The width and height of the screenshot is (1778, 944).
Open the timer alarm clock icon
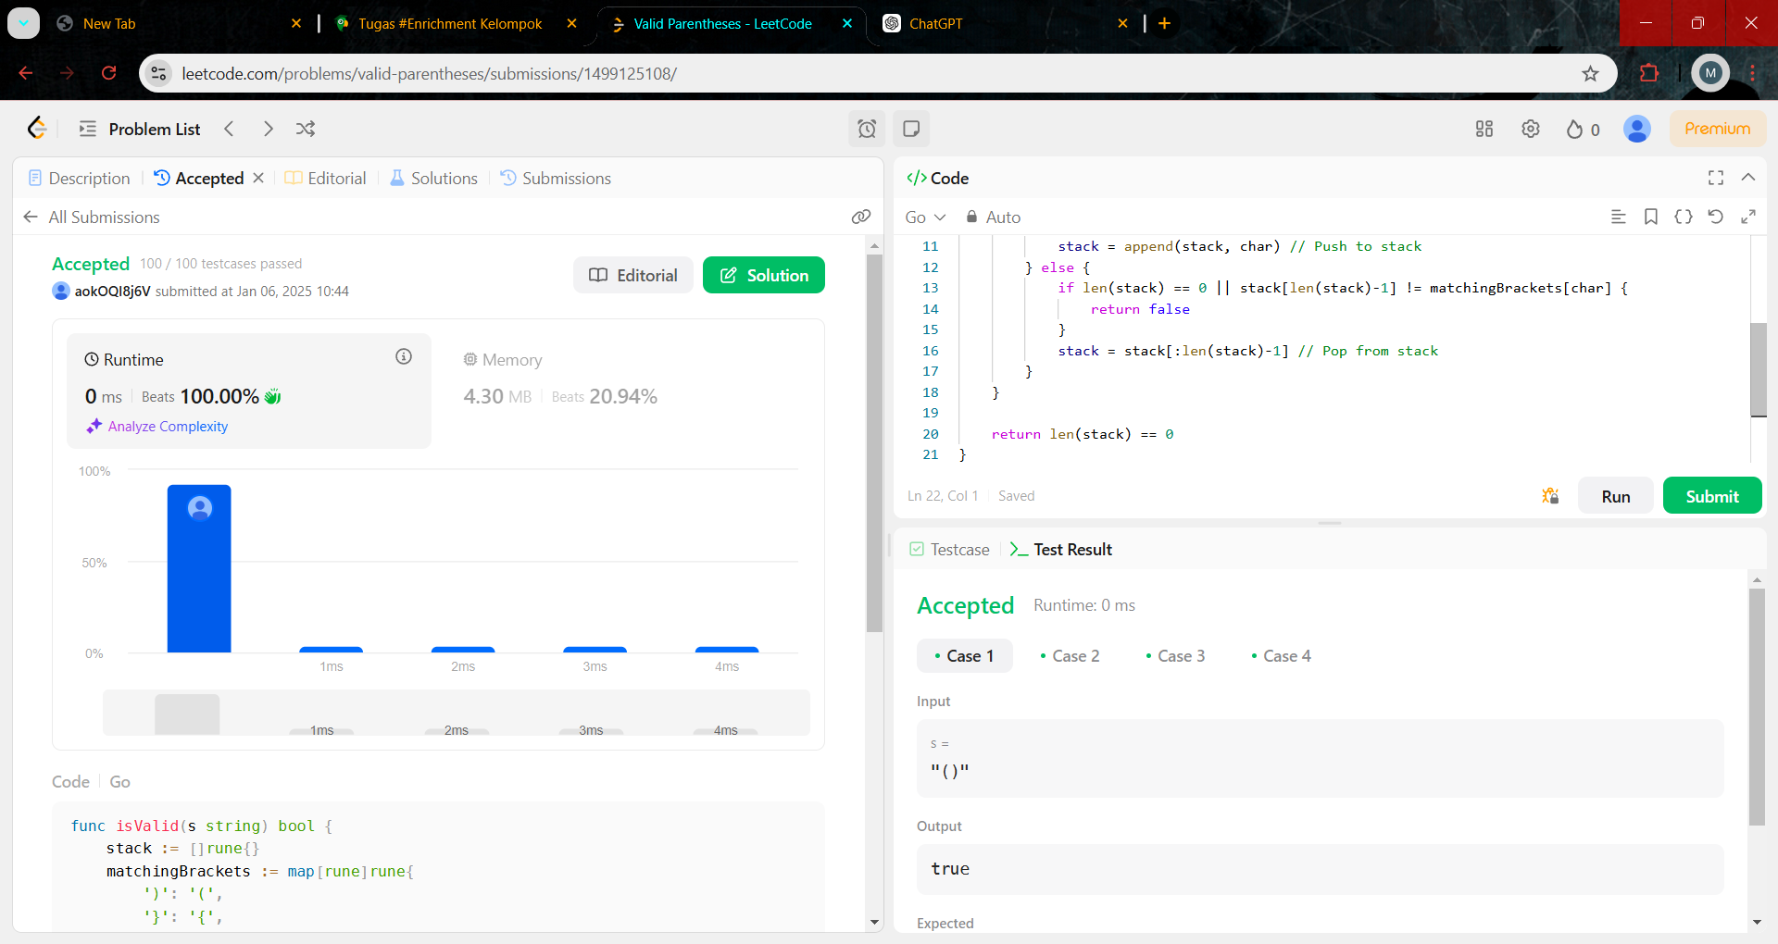tap(866, 129)
